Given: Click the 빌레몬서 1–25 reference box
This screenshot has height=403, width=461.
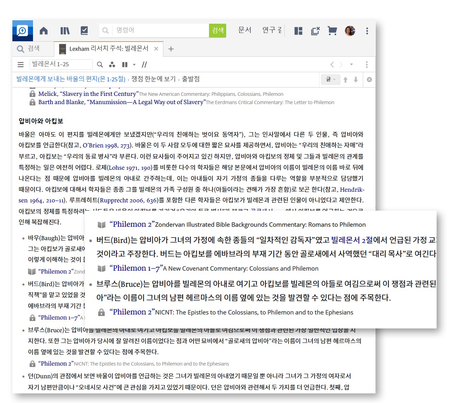Looking at the screenshot, I should coord(61,64).
